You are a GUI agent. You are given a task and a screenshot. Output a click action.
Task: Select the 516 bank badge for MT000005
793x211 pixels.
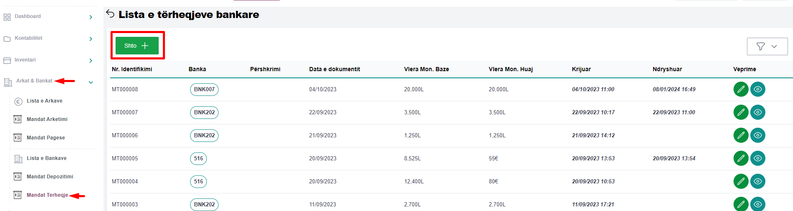198,159
